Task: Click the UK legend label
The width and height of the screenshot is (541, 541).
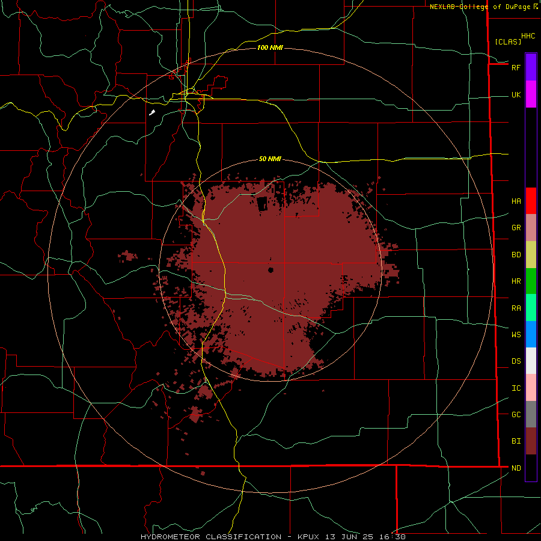Action: (516, 95)
